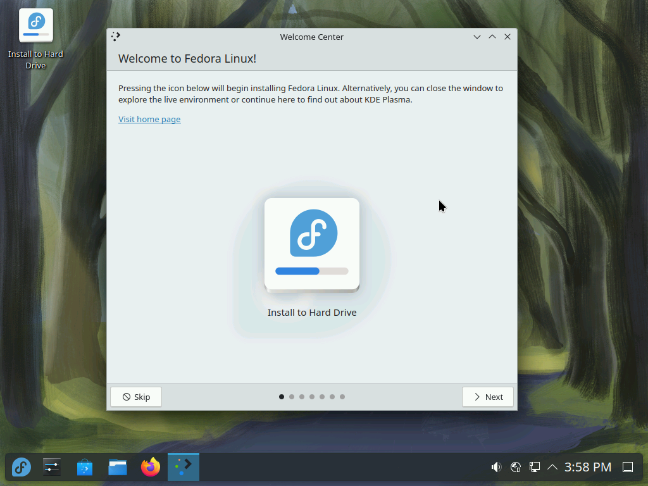Jump to the last page indicator dot
The width and height of the screenshot is (648, 486).
(x=342, y=397)
